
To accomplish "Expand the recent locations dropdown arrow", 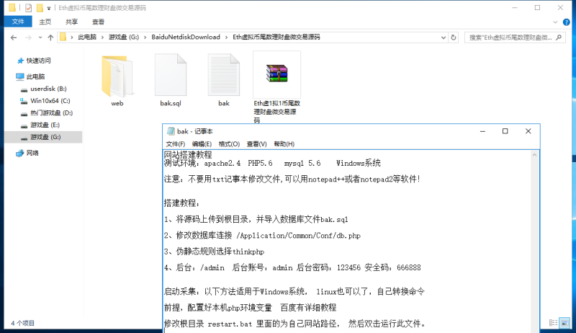I will (x=40, y=37).
